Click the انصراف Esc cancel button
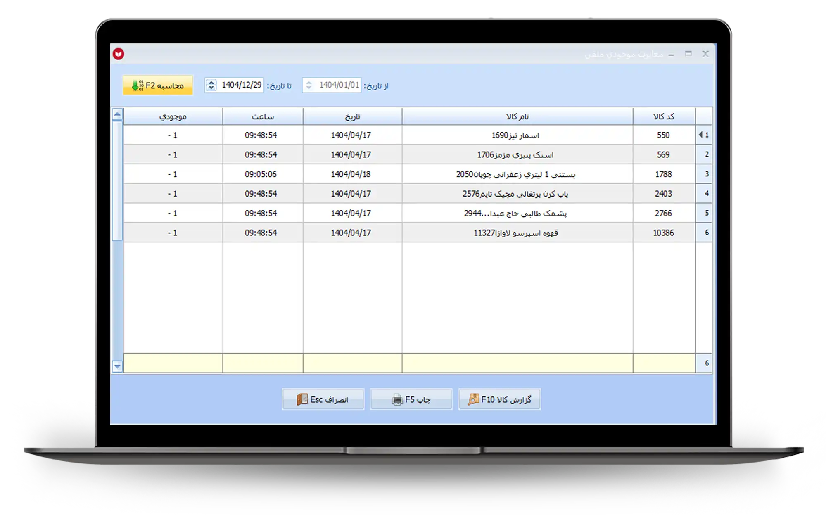 coord(323,399)
